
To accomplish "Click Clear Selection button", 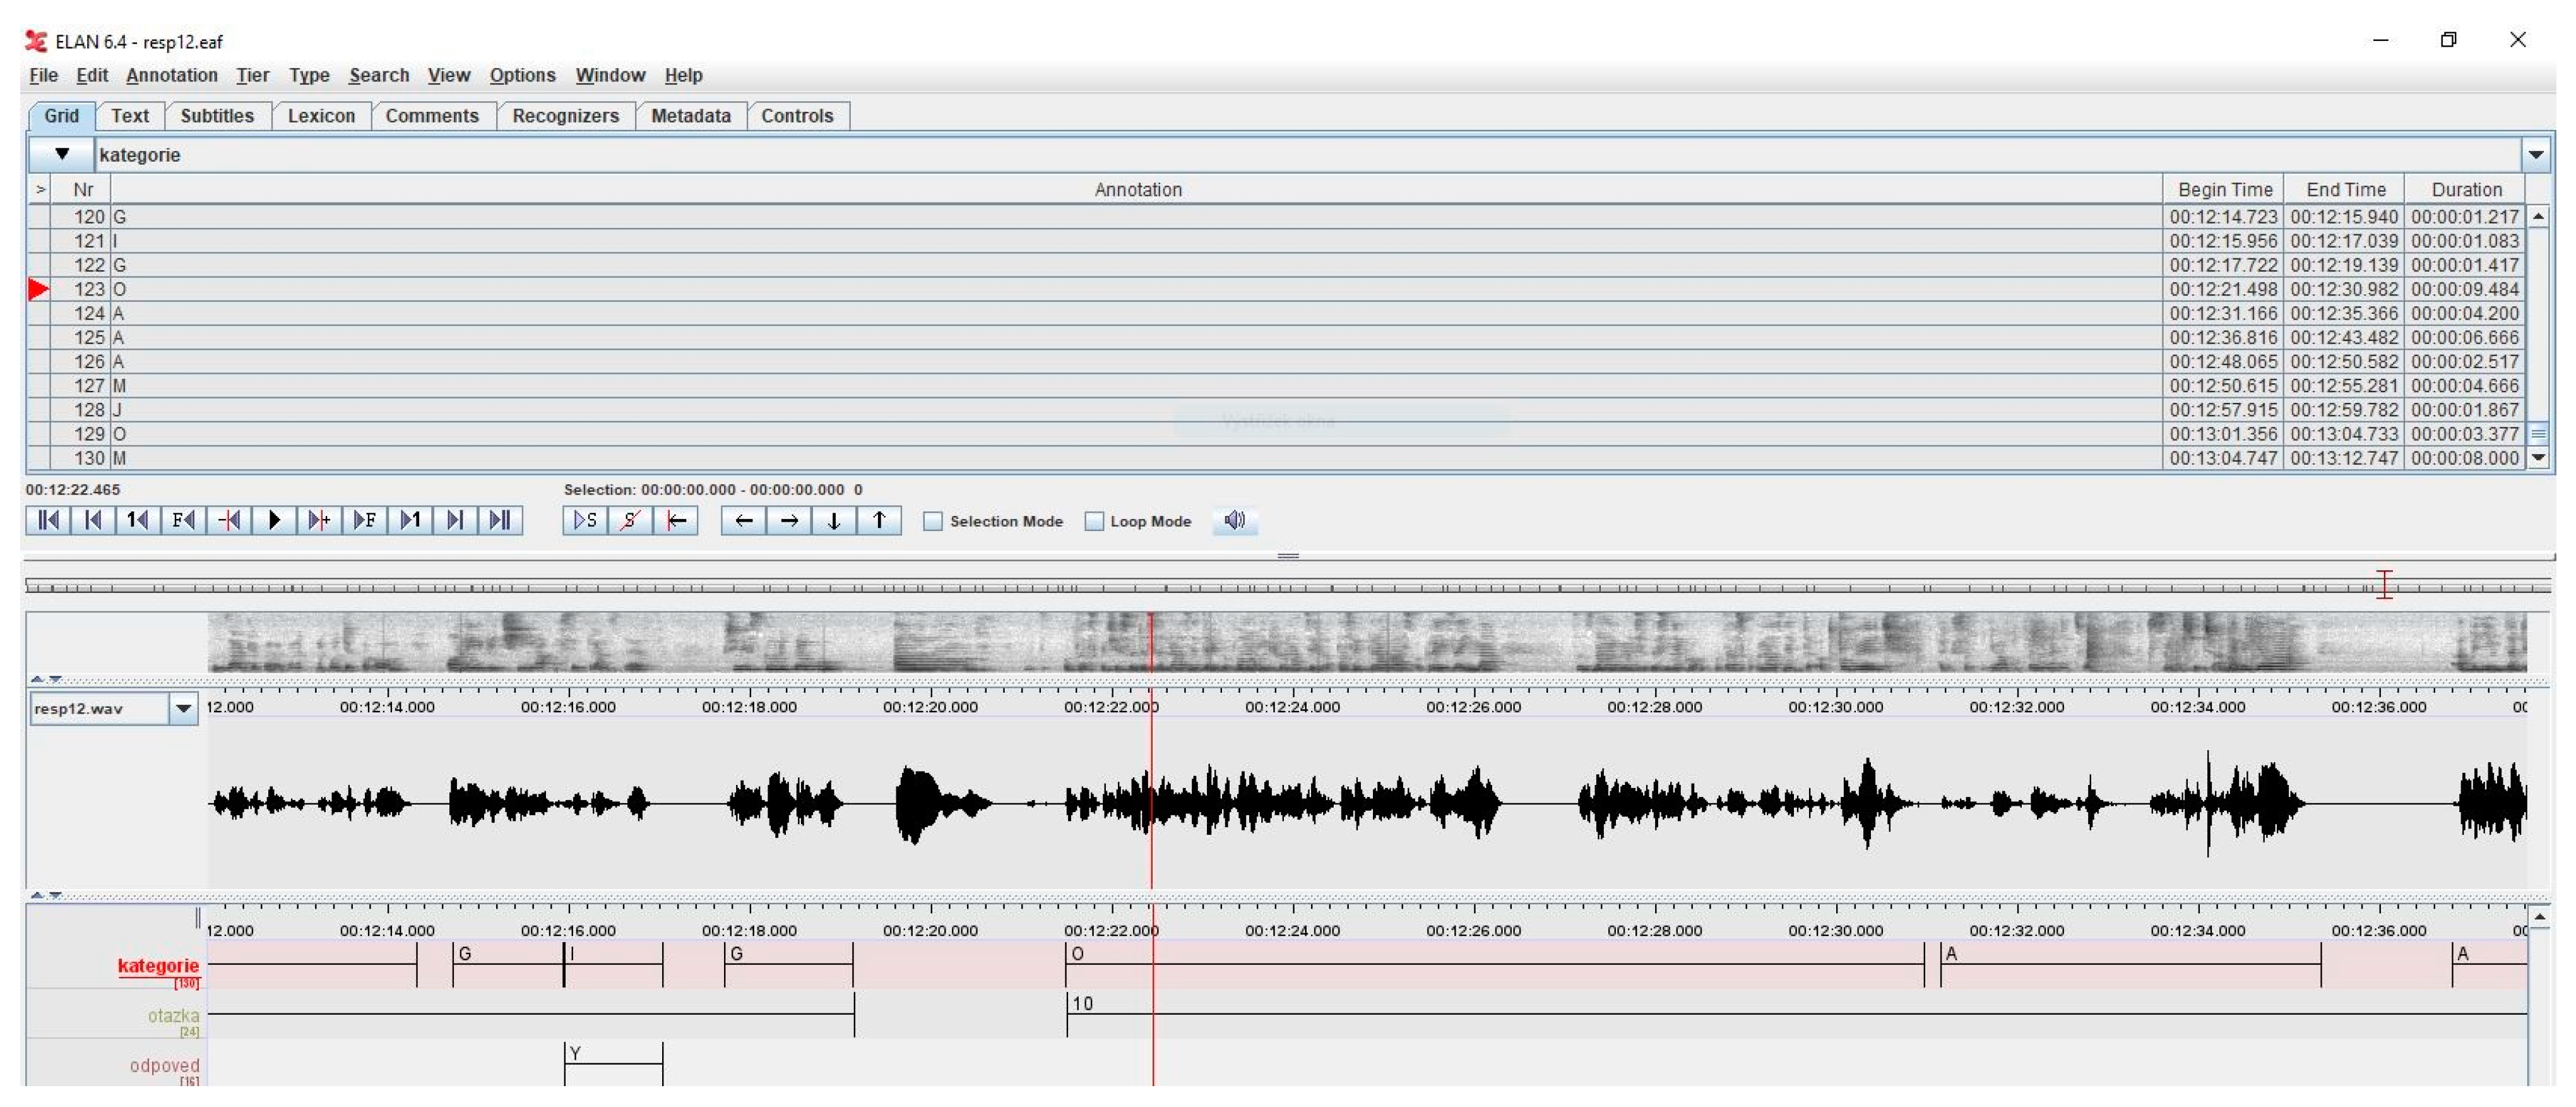I will point(630,520).
